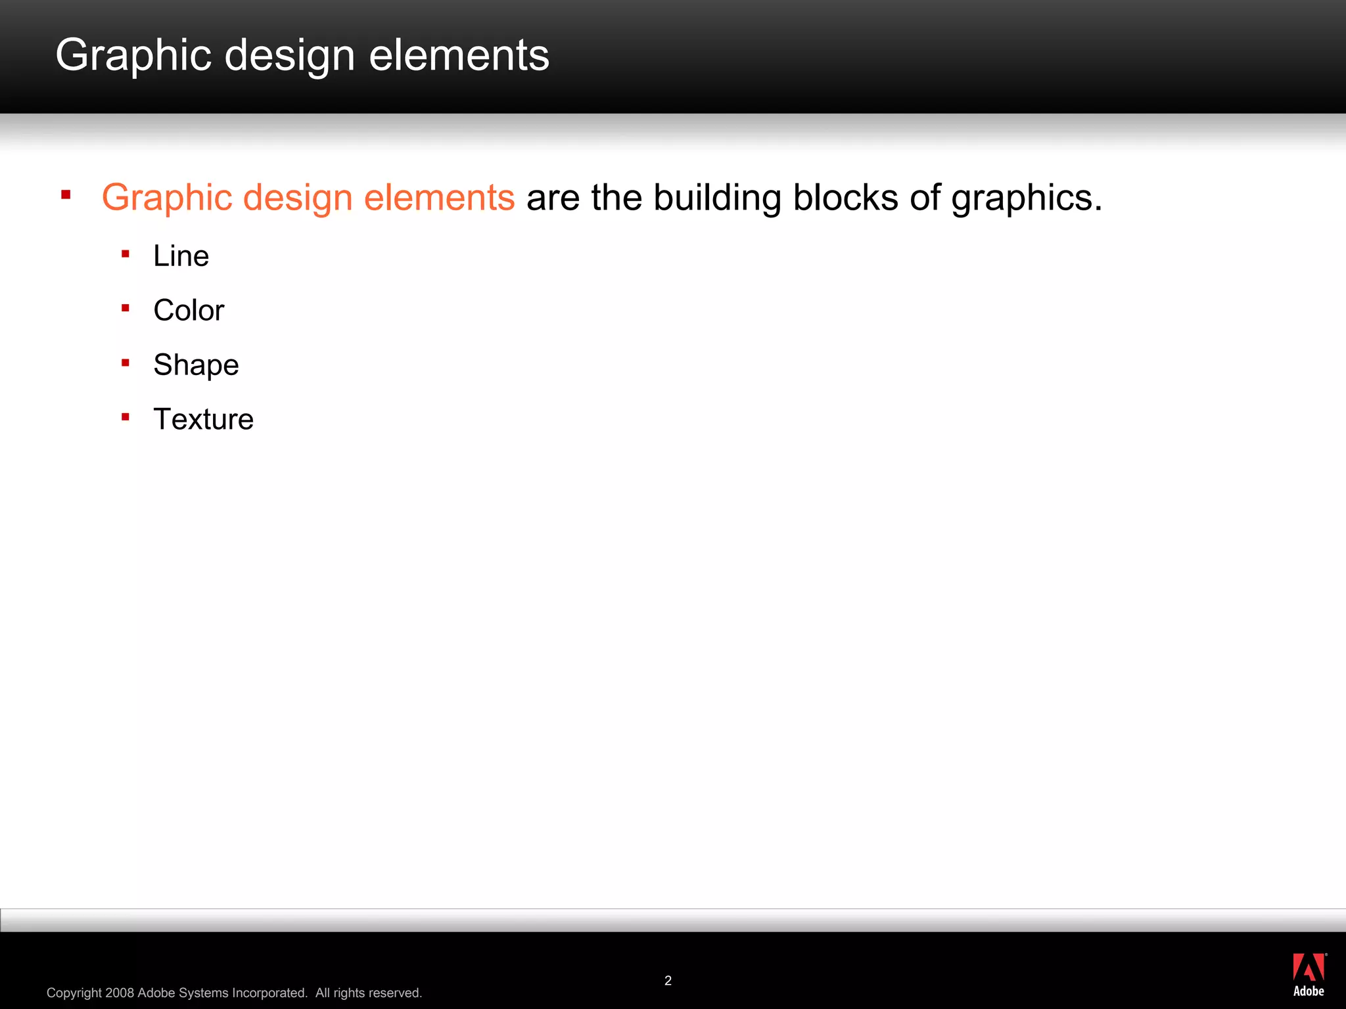
Task: Click the word 'Adobe' under the logo
Action: [1309, 991]
